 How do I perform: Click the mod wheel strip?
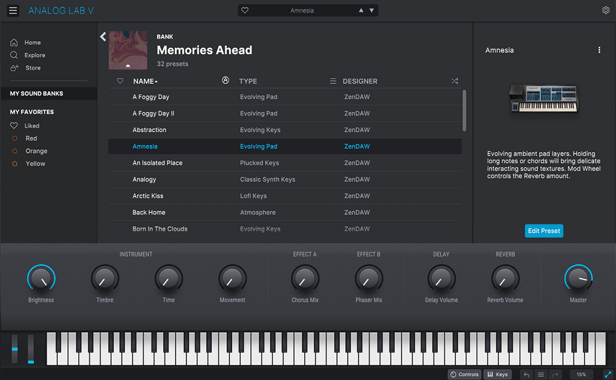(x=31, y=349)
